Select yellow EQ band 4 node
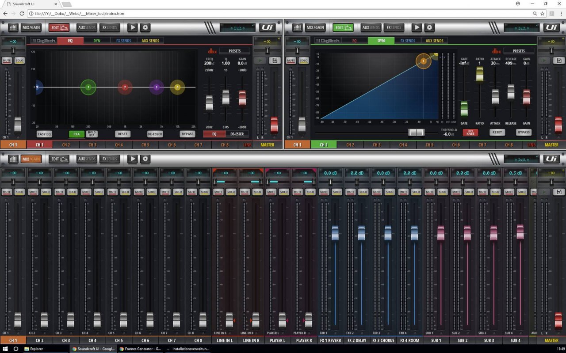Screen dimensions: 566x353 [x=177, y=87]
